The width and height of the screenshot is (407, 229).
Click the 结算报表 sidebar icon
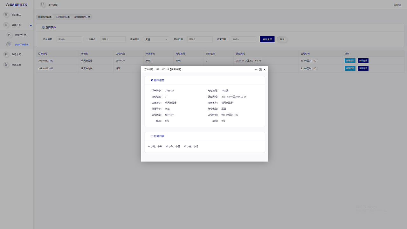pos(6,65)
